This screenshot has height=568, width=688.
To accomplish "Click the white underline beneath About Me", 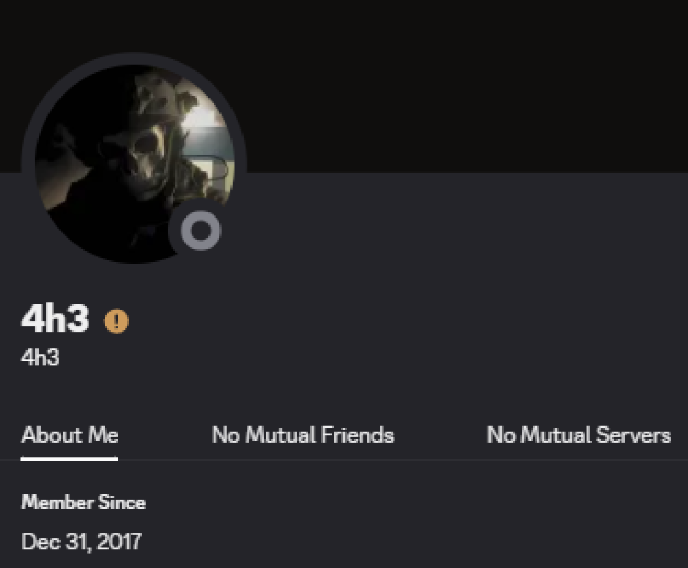I will click(x=69, y=459).
